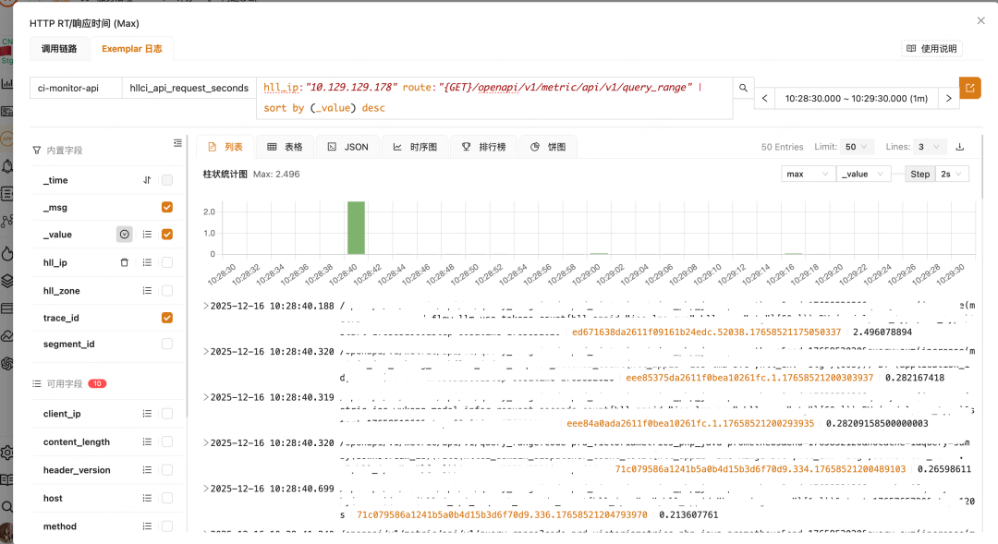Run the log query with the search icon
The width and height of the screenshot is (998, 544).
[743, 88]
